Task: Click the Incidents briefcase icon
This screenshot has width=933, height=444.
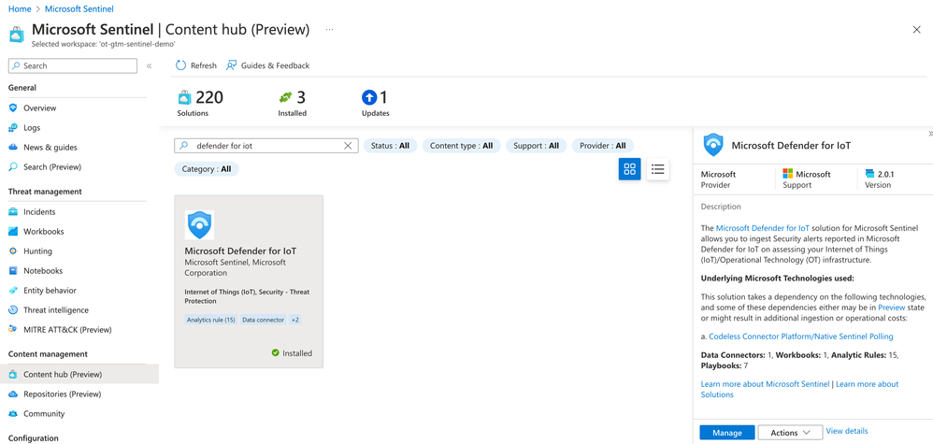Action: coord(13,212)
